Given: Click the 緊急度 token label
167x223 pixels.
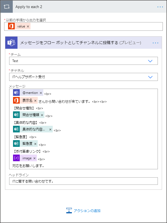Looking at the screenshot, I should pyautogui.click(x=27, y=144).
